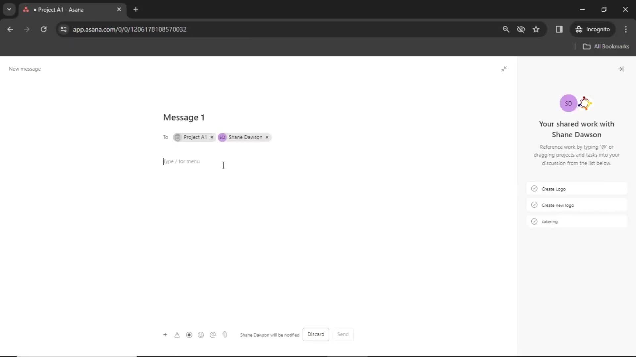Click the record/target circle icon
Screen dimensions: 636x357
click(189, 335)
